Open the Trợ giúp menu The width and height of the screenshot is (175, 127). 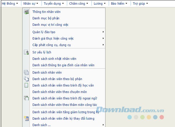pos(140,4)
